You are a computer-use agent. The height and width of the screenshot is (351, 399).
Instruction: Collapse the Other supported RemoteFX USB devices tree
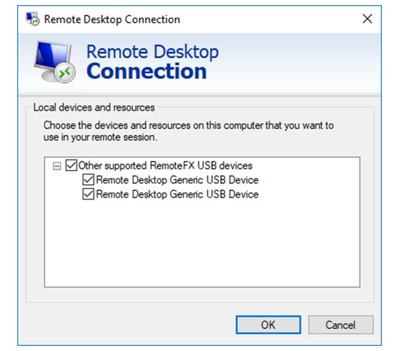pos(57,166)
